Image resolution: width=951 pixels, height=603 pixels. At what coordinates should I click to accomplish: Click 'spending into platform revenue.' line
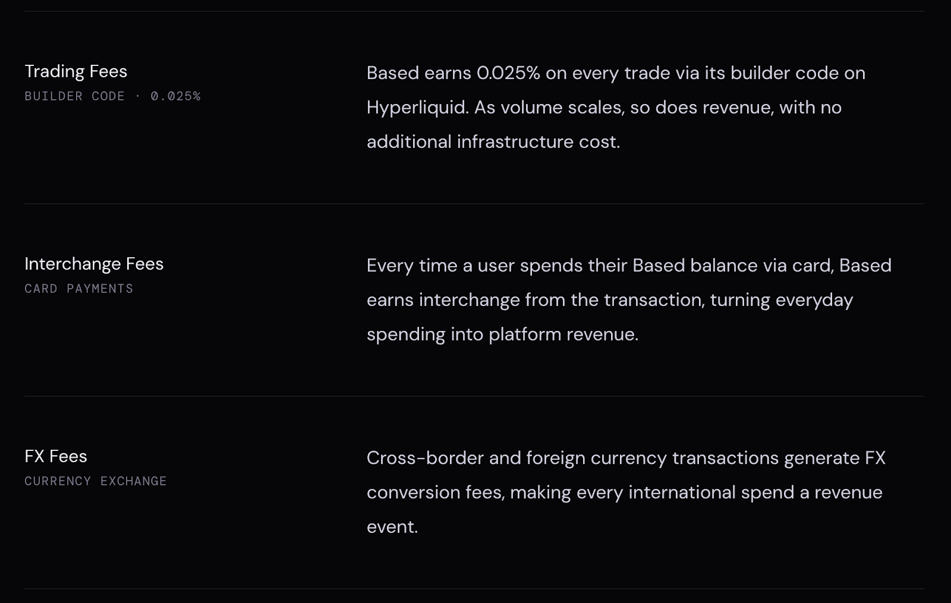[502, 335]
